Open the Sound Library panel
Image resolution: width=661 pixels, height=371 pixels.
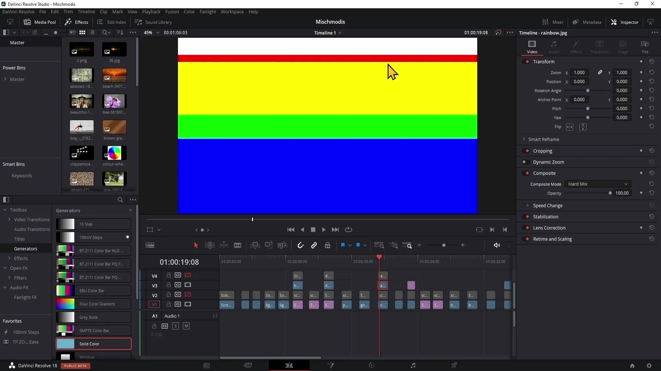tap(153, 22)
